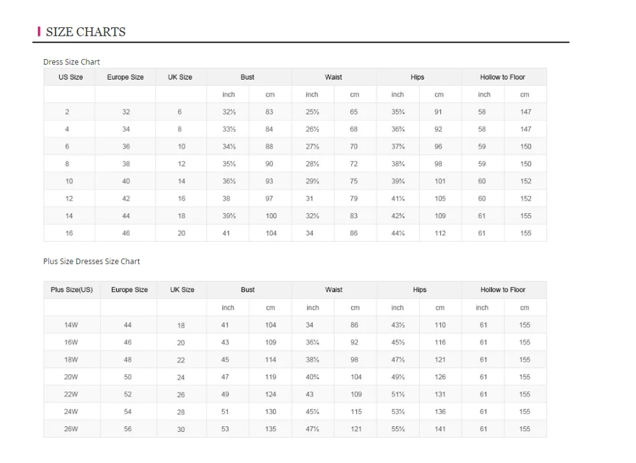Click the Plus Size Dresses Size Chart title

pos(92,261)
